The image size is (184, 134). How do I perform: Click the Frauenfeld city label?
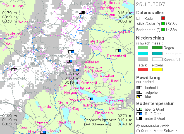(x=120, y=32)
